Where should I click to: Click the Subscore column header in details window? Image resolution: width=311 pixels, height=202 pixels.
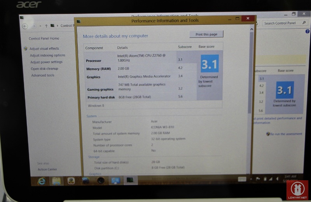(x=185, y=47)
